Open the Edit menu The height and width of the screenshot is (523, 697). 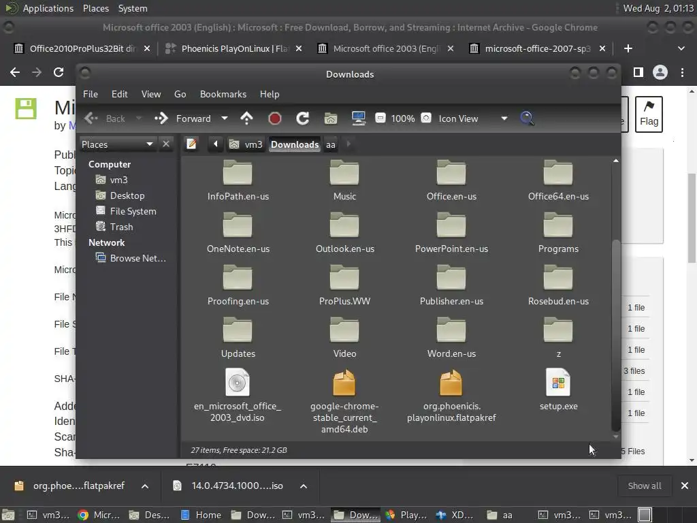tap(119, 94)
